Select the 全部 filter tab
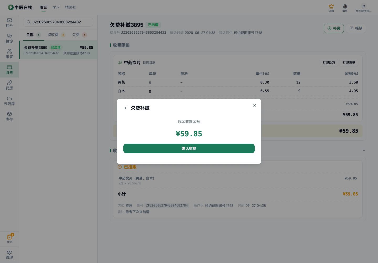Screen dimensions: 378x263 pos(34,35)
